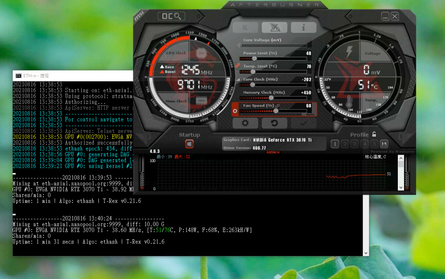Click scroll down arrow in ETH-n console
This screenshot has width=445, height=279.
[366, 253]
